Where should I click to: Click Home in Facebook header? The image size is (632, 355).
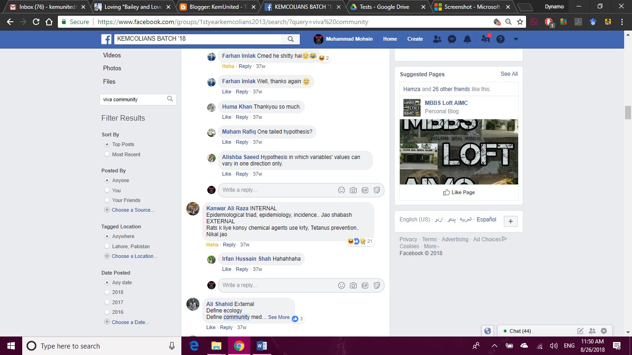[390, 39]
